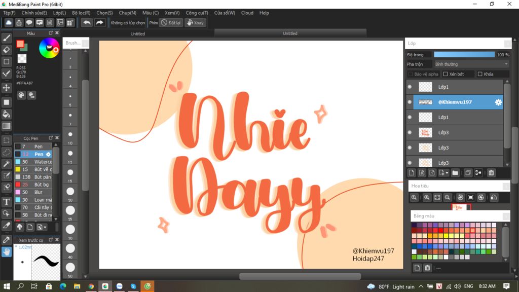This screenshot has width=519, height=292.
Task: Select the Eraser tool
Action: (6, 50)
